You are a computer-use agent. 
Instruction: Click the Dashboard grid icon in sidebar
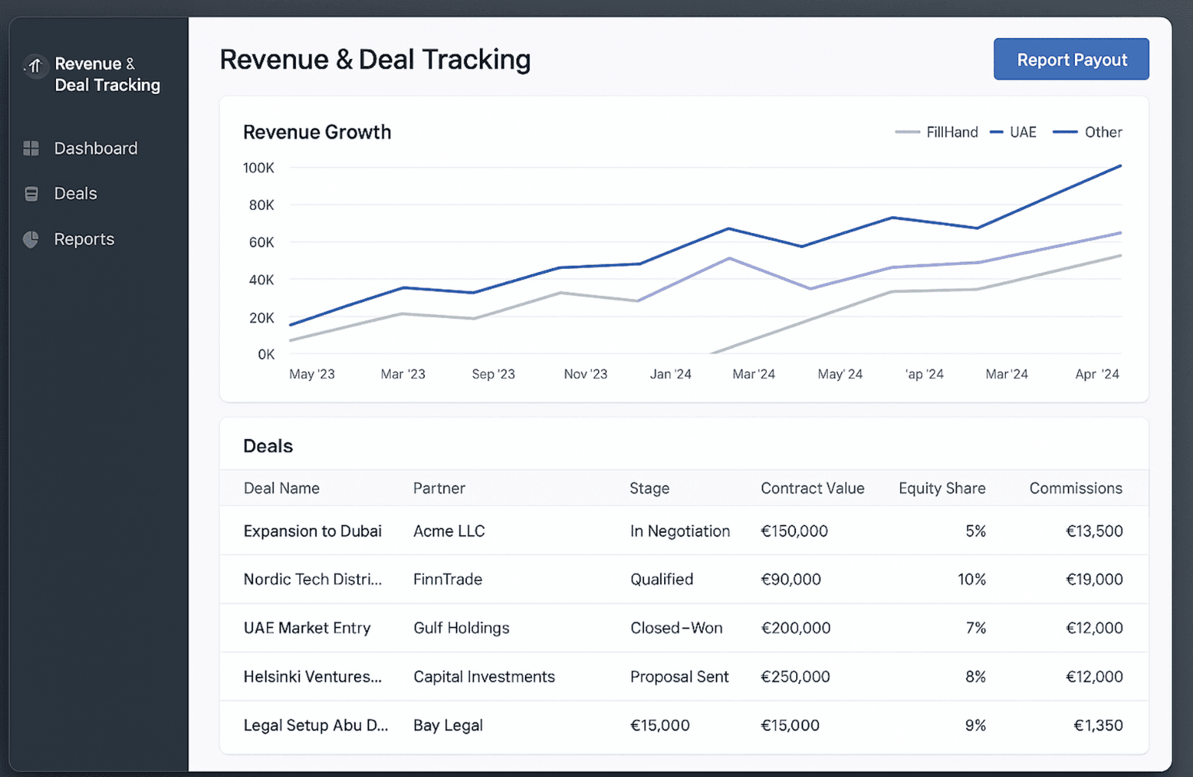(x=31, y=148)
